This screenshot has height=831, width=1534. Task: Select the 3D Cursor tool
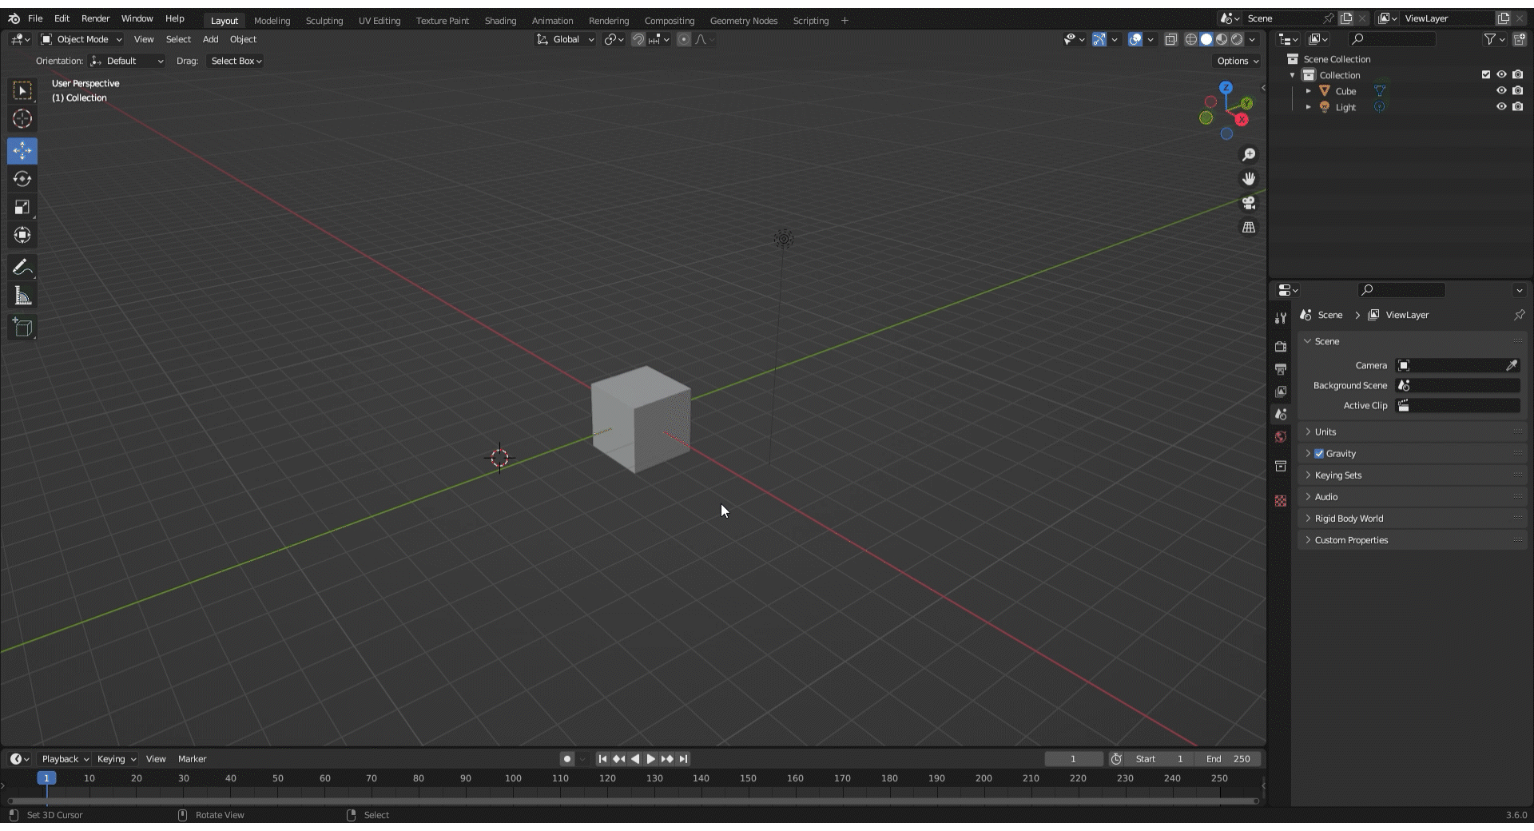(22, 119)
